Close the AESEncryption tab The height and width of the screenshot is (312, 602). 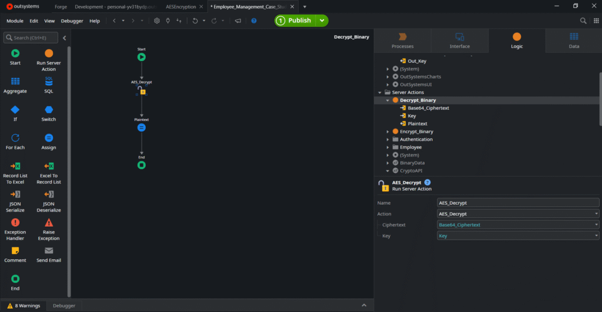coord(201,6)
